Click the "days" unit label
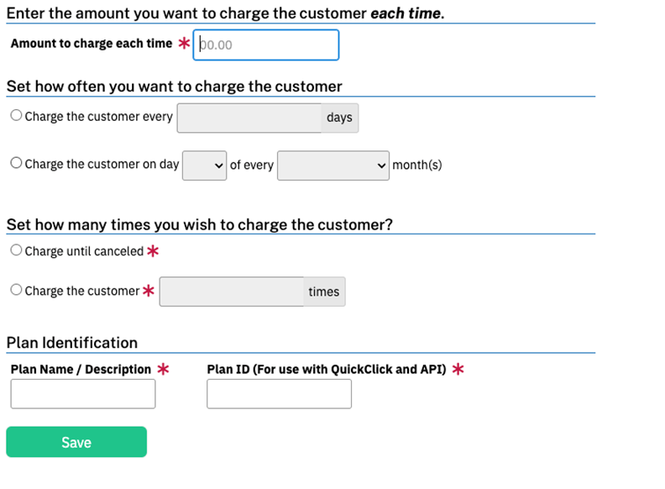Image resolution: width=665 pixels, height=489 pixels. coord(339,118)
